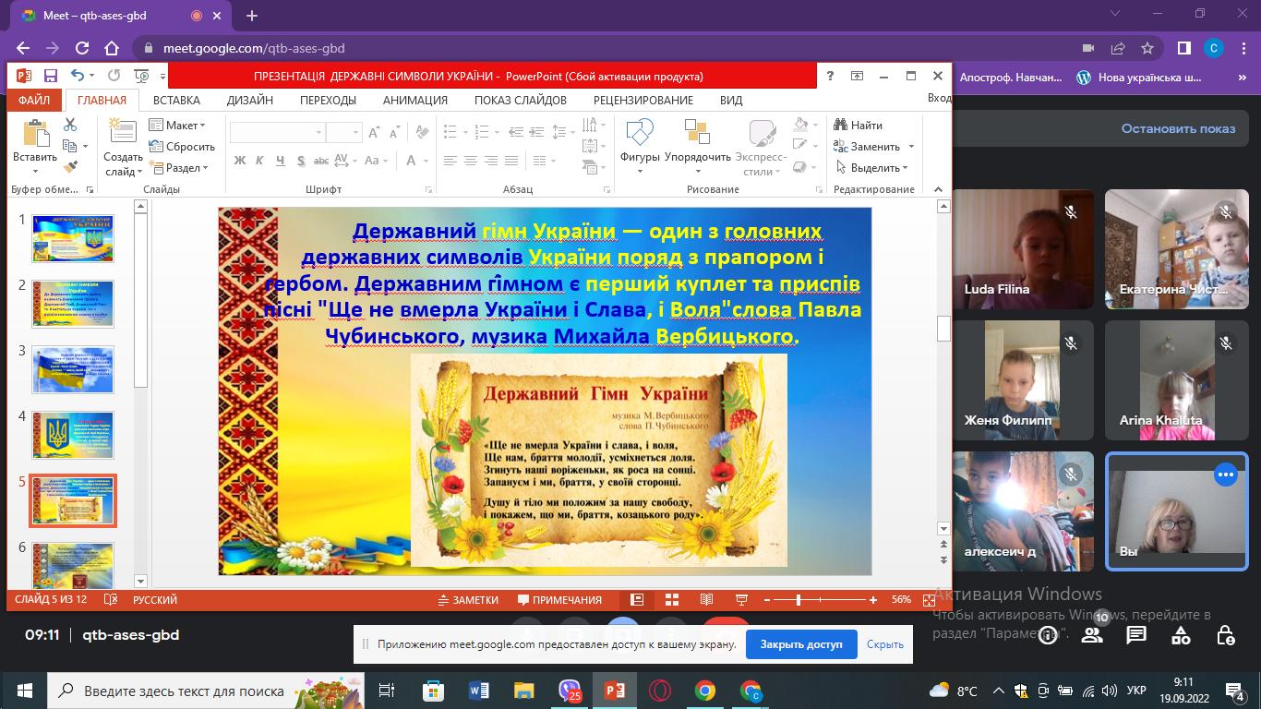Viewport: 1261px width, 709px height.
Task: Expand the Выделить select dropdown
Action: [x=872, y=167]
